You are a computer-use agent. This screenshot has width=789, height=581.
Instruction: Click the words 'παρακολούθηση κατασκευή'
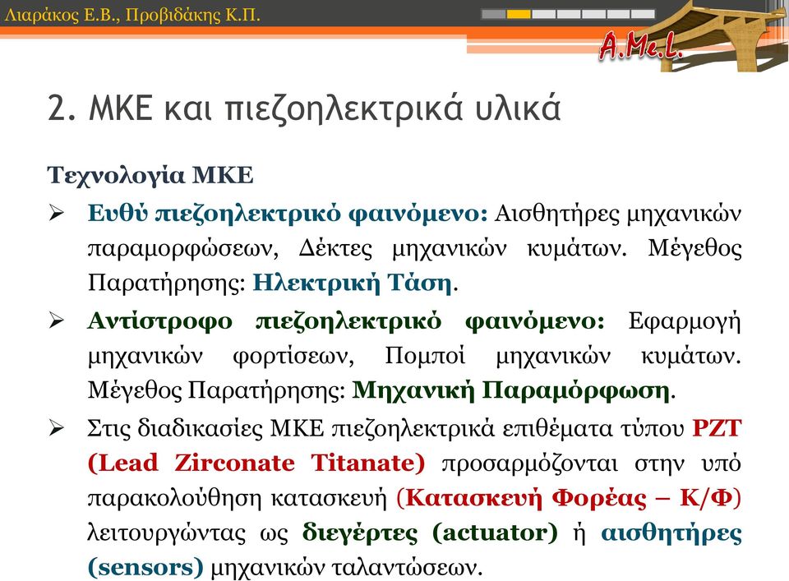pos(238,498)
